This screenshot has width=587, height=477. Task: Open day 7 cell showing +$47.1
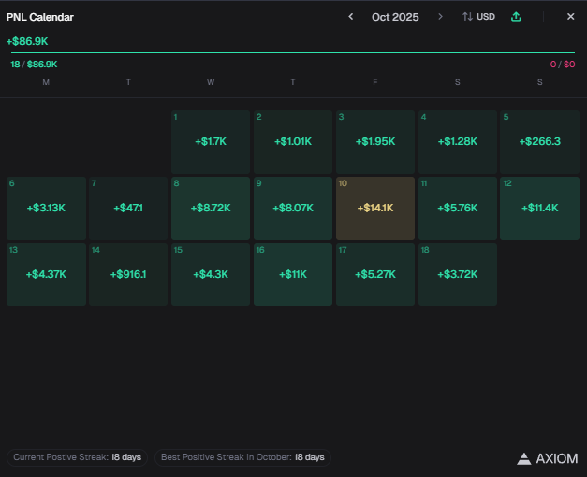128,209
